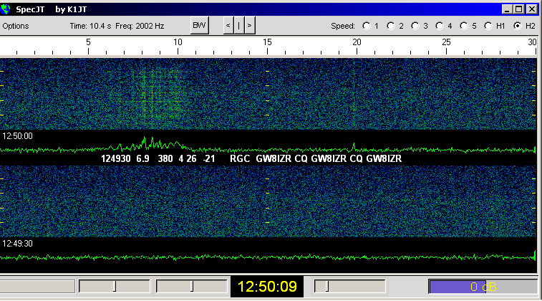Minimize the SpecJT window

pyautogui.click(x=507, y=9)
